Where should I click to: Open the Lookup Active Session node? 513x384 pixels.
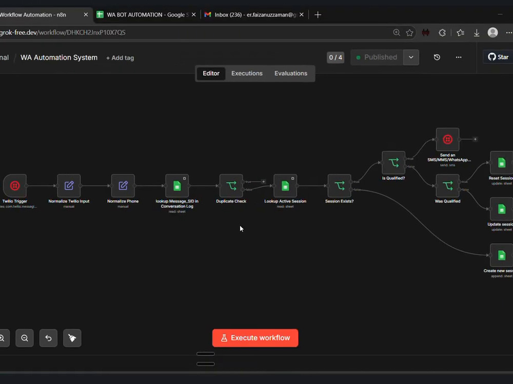(285, 186)
